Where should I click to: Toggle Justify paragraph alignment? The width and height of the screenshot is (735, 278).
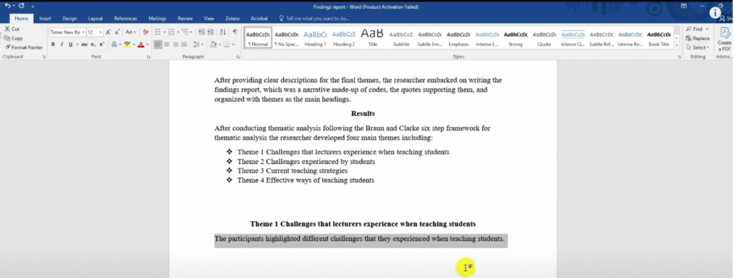184,44
